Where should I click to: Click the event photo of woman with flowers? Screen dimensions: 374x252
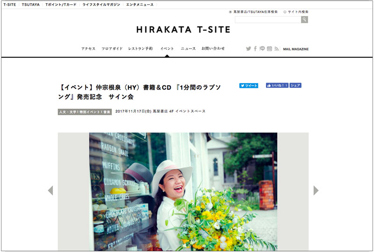pos(183,191)
